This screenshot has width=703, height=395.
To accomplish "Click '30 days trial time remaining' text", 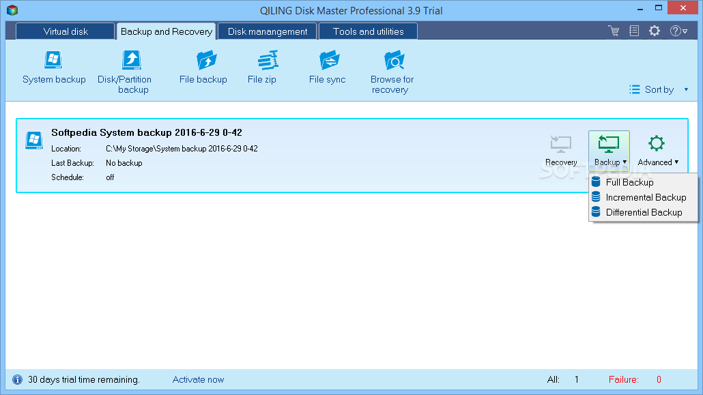I will tap(84, 380).
